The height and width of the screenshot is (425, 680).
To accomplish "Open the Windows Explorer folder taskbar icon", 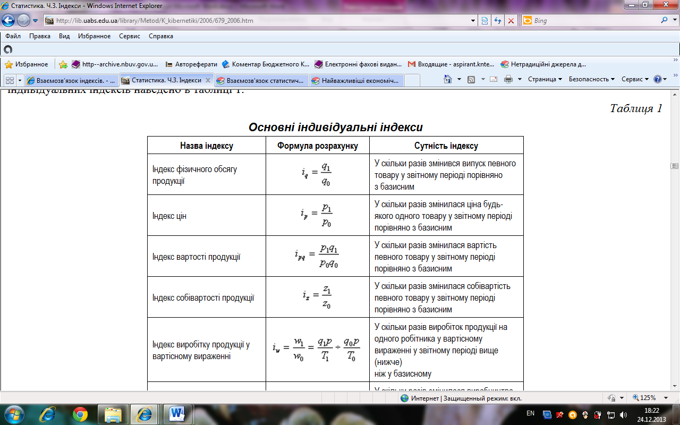I will click(x=114, y=414).
